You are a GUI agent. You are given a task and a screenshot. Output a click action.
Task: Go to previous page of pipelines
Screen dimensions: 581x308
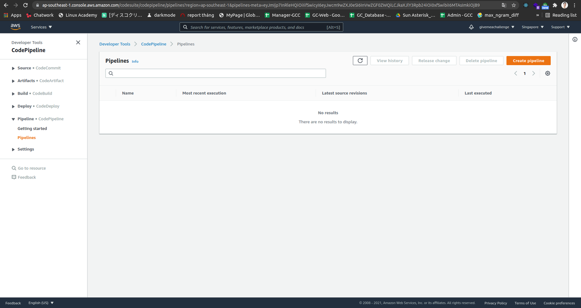(516, 73)
